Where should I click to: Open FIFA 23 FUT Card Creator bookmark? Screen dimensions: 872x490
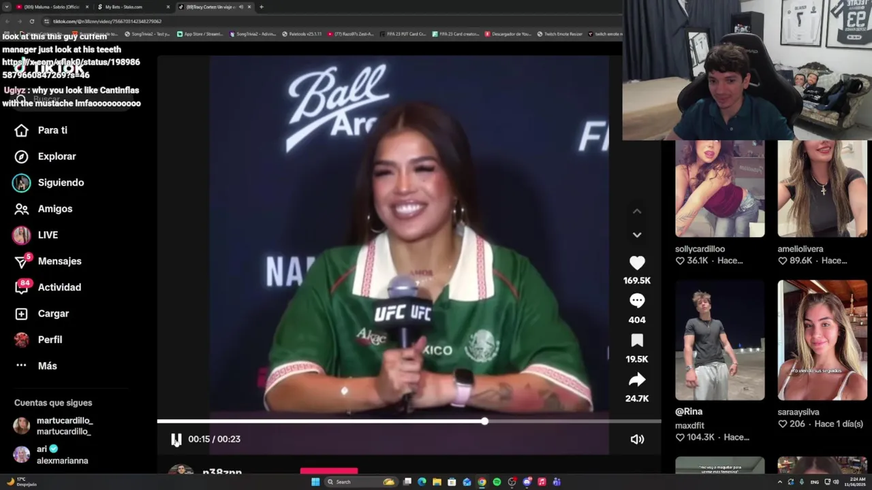403,34
